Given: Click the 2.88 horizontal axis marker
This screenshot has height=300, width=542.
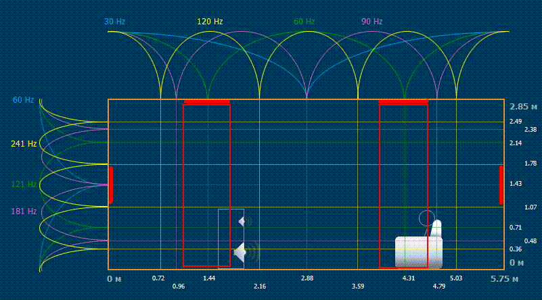Looking at the screenshot, I should [307, 278].
